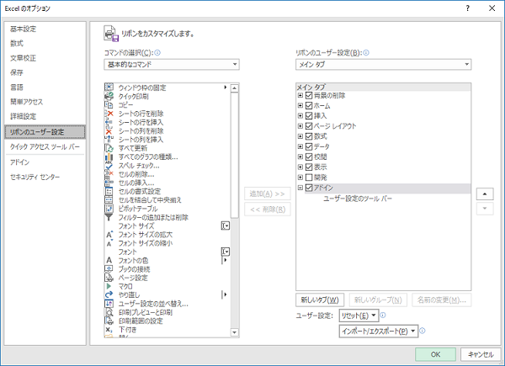Select シートの列を削除 icon
505x366 pixels.
pos(109,130)
